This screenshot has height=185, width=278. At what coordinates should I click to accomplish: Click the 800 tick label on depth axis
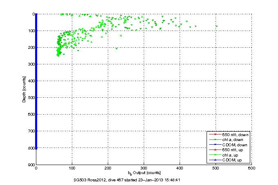(x=31, y=148)
